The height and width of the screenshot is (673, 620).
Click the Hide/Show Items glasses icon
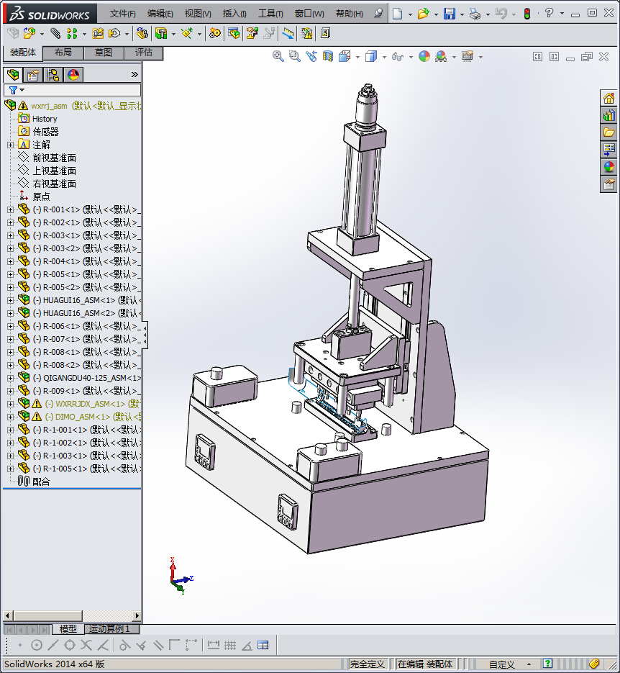[x=398, y=56]
